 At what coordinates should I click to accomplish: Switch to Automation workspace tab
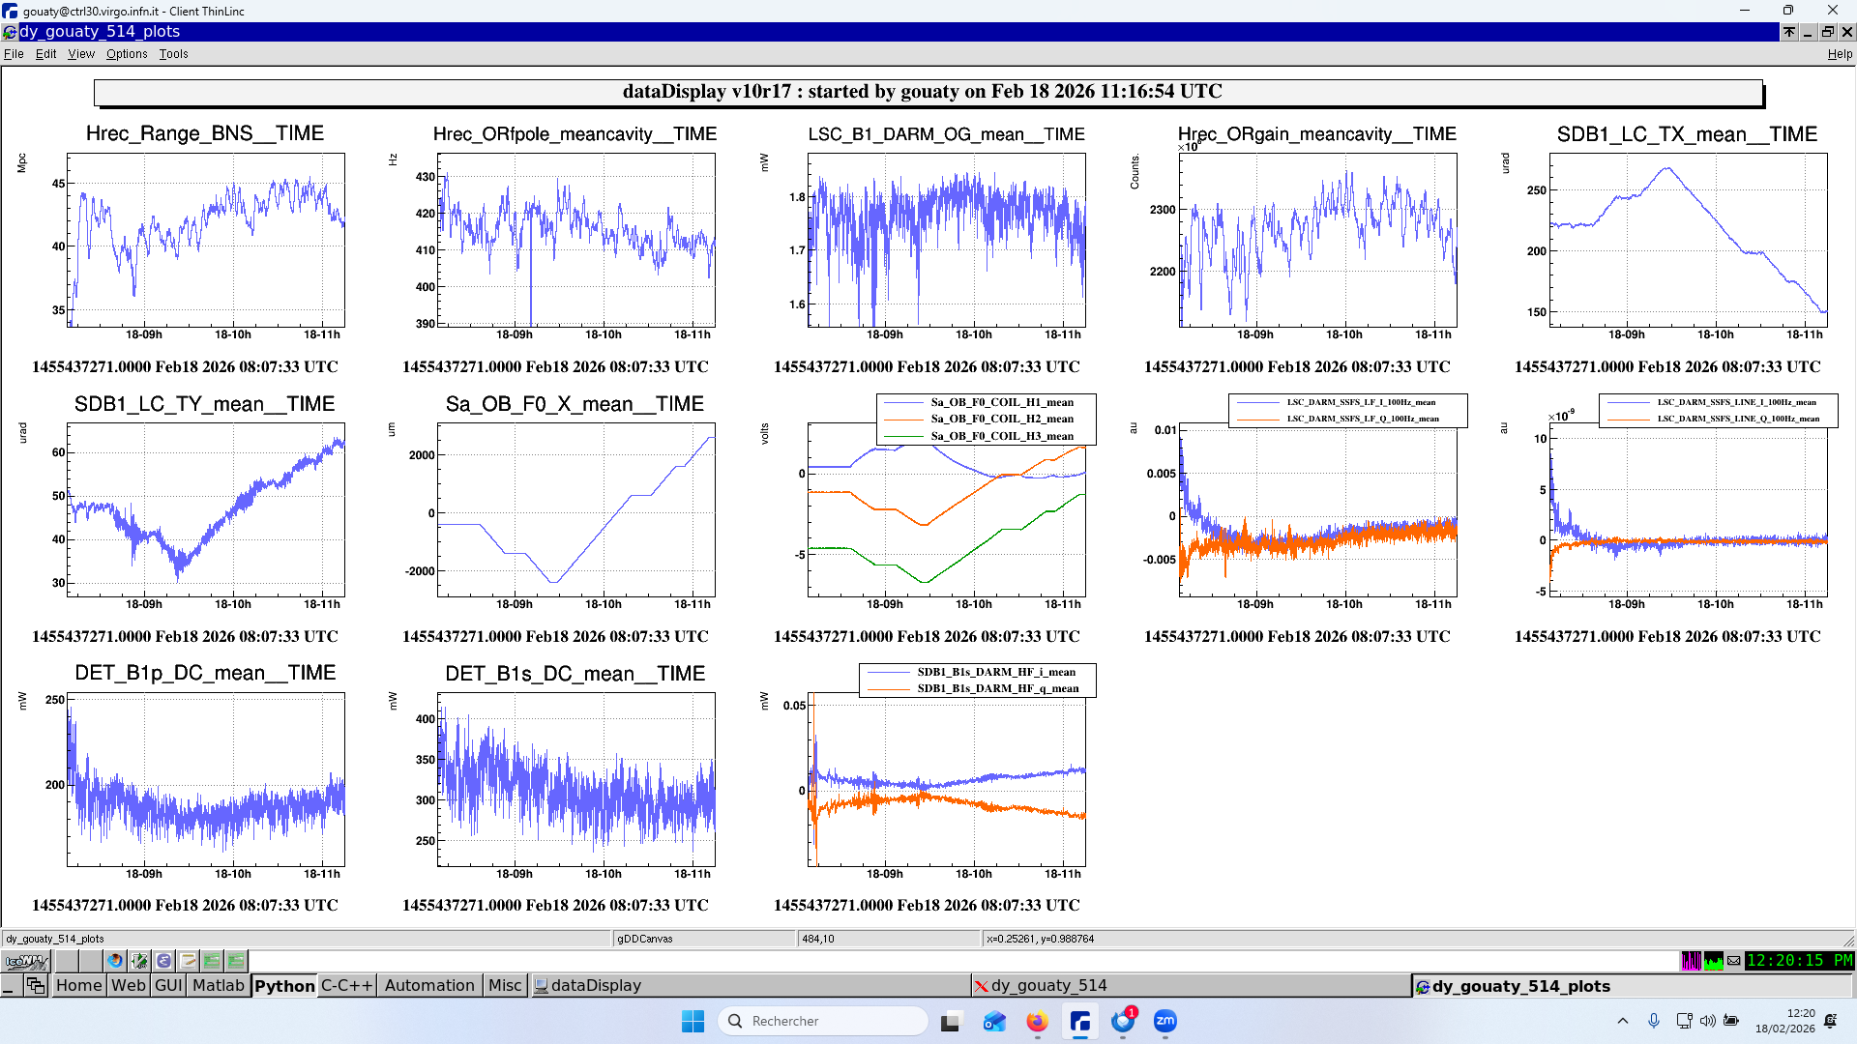point(428,985)
